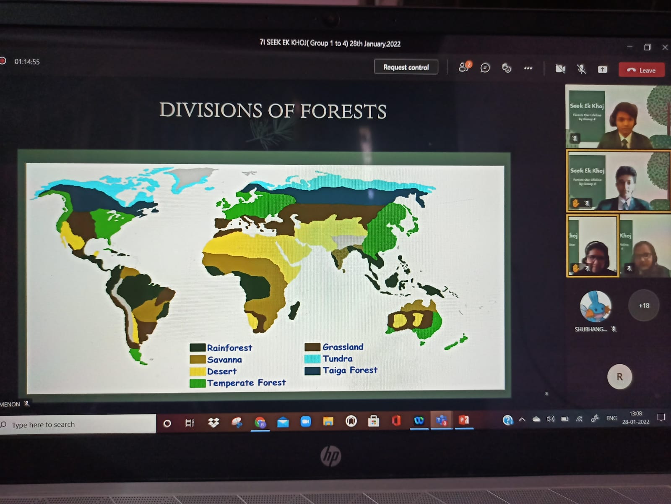Click the 'Savanna' legend label
Screen dimensions: 671x504
click(224, 360)
